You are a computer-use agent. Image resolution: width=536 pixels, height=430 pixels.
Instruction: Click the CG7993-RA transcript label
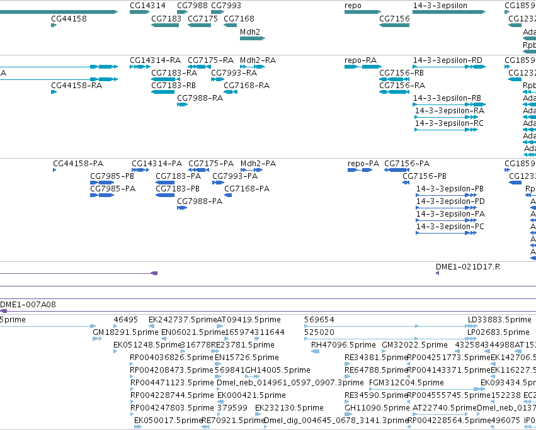234,73
